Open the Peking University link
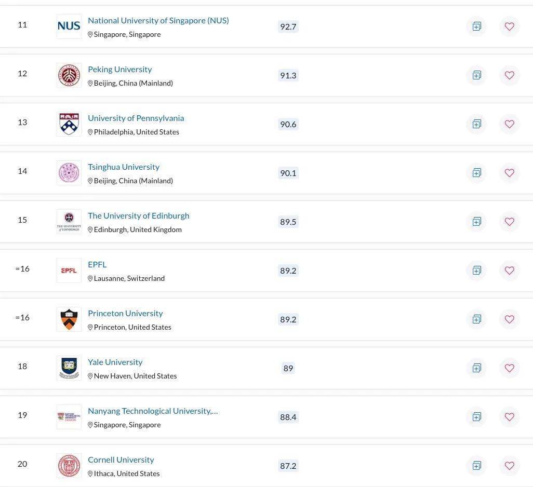Image resolution: width=533 pixels, height=487 pixels. click(x=119, y=69)
